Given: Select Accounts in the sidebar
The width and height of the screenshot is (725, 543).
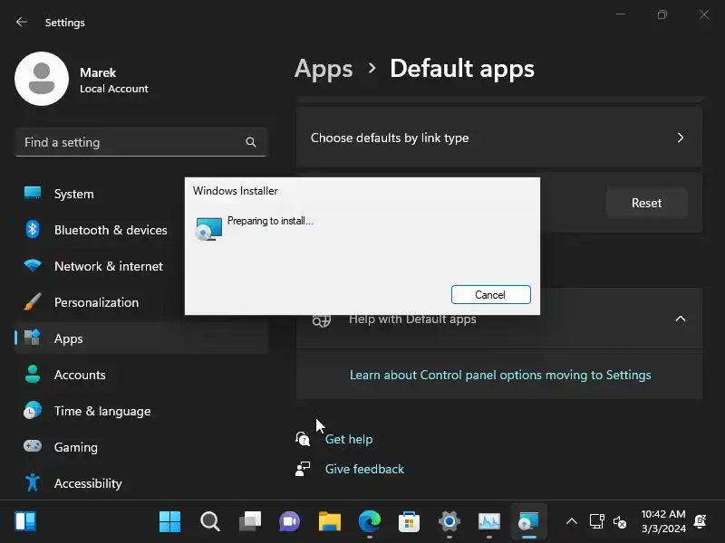Looking at the screenshot, I should pyautogui.click(x=141, y=375).
